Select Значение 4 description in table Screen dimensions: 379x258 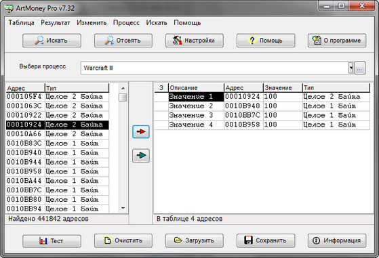point(196,125)
